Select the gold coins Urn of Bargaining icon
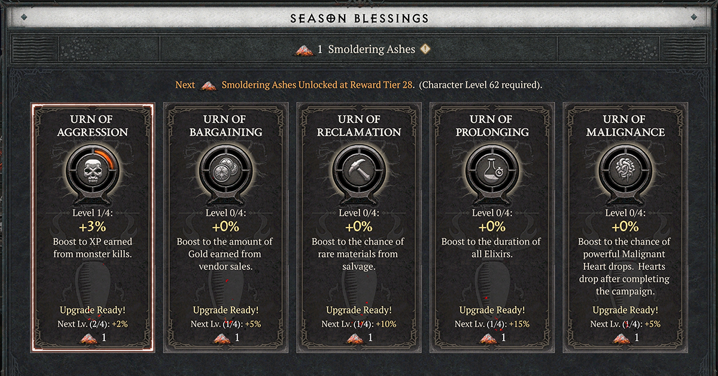 click(226, 171)
